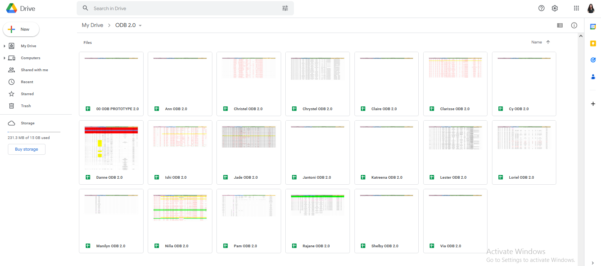Viewport: 601px width, 266px height.
Task: View details info icon
Action: [574, 25]
